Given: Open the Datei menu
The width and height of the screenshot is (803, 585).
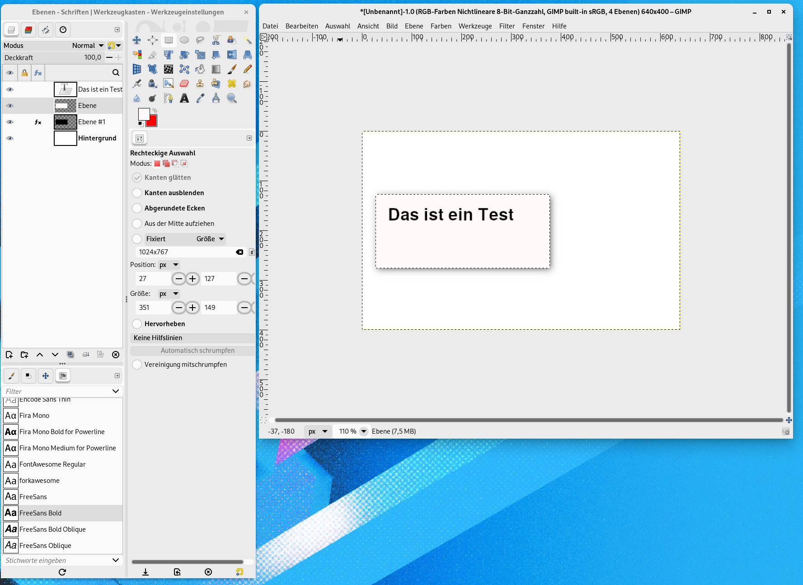Looking at the screenshot, I should click(x=270, y=26).
